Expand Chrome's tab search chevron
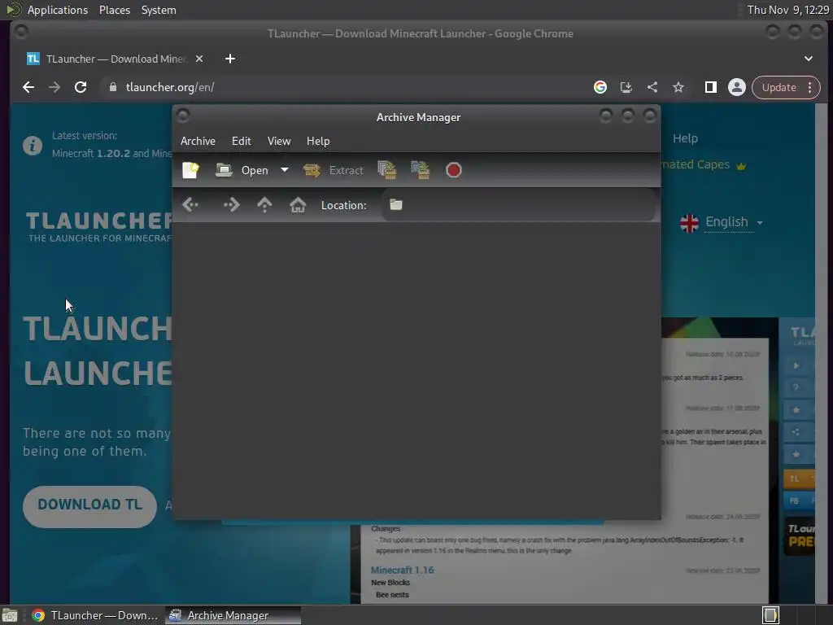833x625 pixels. [x=809, y=59]
